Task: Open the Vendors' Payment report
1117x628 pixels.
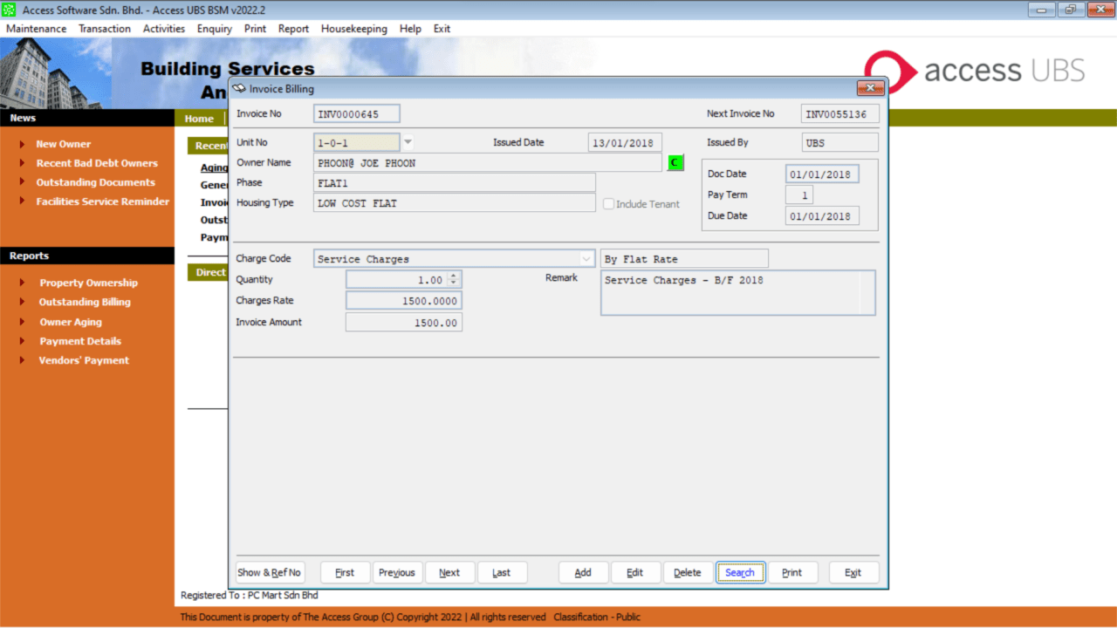Action: point(84,360)
